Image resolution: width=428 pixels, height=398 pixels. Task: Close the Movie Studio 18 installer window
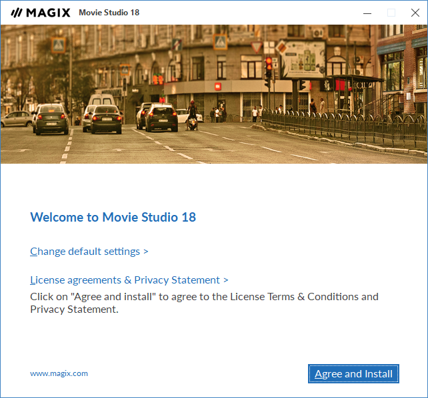[x=415, y=13]
